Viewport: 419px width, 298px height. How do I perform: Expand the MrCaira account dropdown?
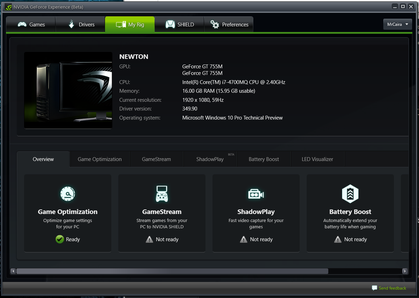[x=398, y=24]
